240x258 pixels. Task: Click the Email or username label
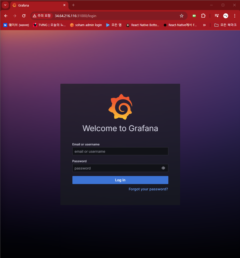click(x=86, y=144)
